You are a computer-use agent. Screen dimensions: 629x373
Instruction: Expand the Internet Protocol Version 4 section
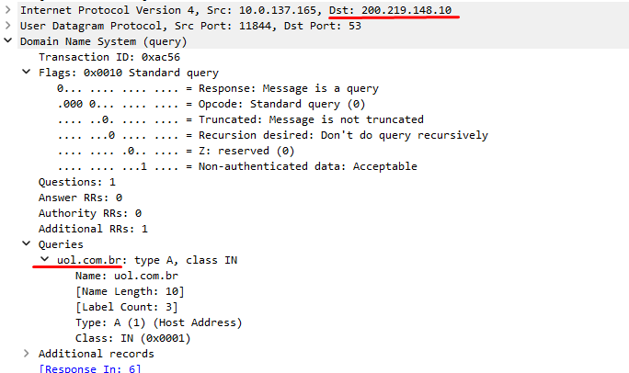click(x=7, y=10)
